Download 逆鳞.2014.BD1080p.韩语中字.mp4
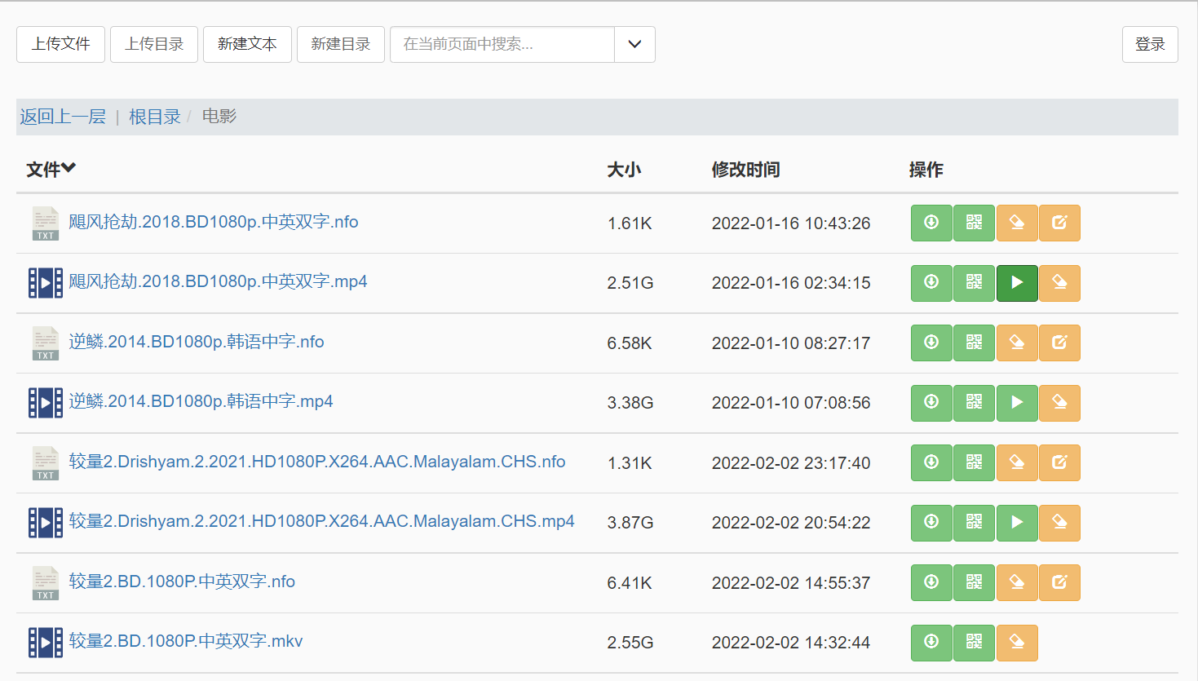The width and height of the screenshot is (1198, 681). 931,403
